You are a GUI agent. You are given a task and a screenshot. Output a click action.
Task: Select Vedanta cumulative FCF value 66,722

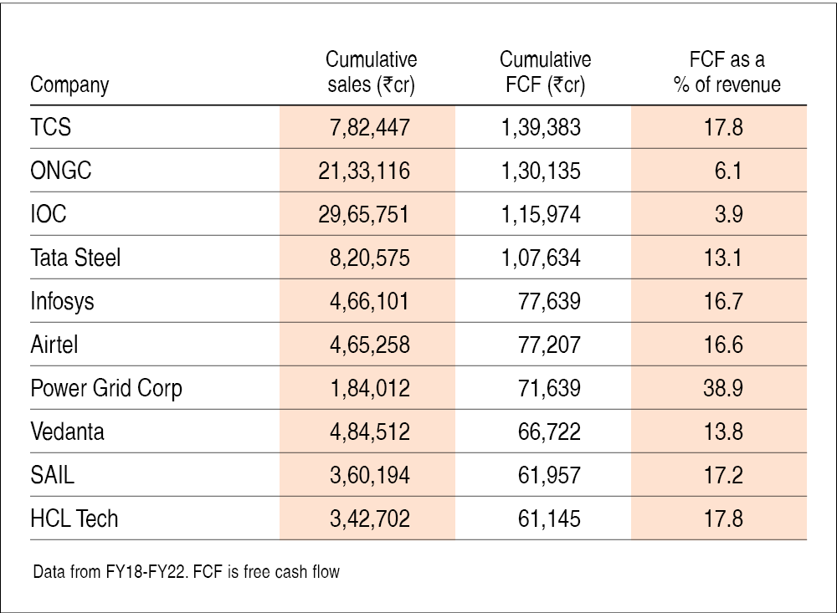click(550, 432)
